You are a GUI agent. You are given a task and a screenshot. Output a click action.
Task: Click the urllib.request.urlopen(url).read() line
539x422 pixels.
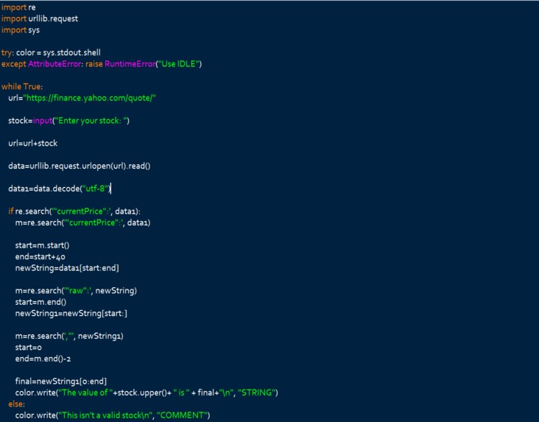click(x=79, y=166)
